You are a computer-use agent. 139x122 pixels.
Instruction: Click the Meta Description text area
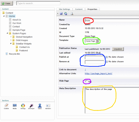[112, 100]
